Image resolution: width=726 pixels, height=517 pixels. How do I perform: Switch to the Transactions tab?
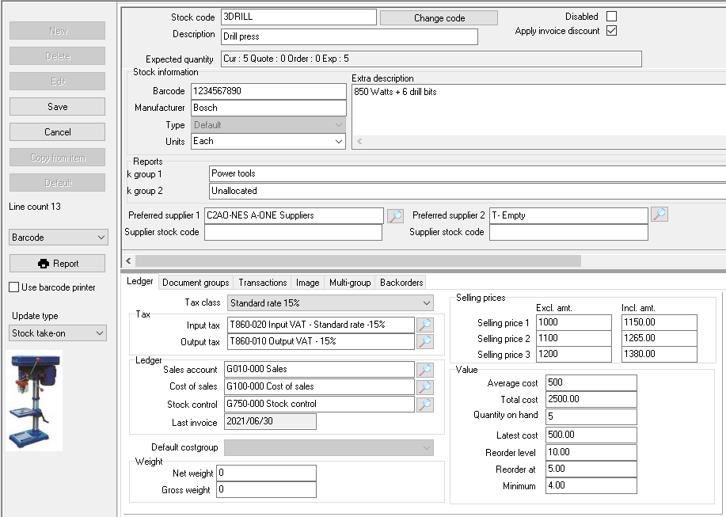click(262, 282)
